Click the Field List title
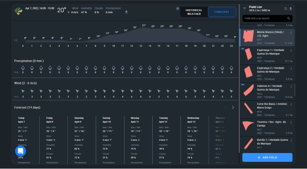Viewport: 307px width, 169px height. point(256,7)
